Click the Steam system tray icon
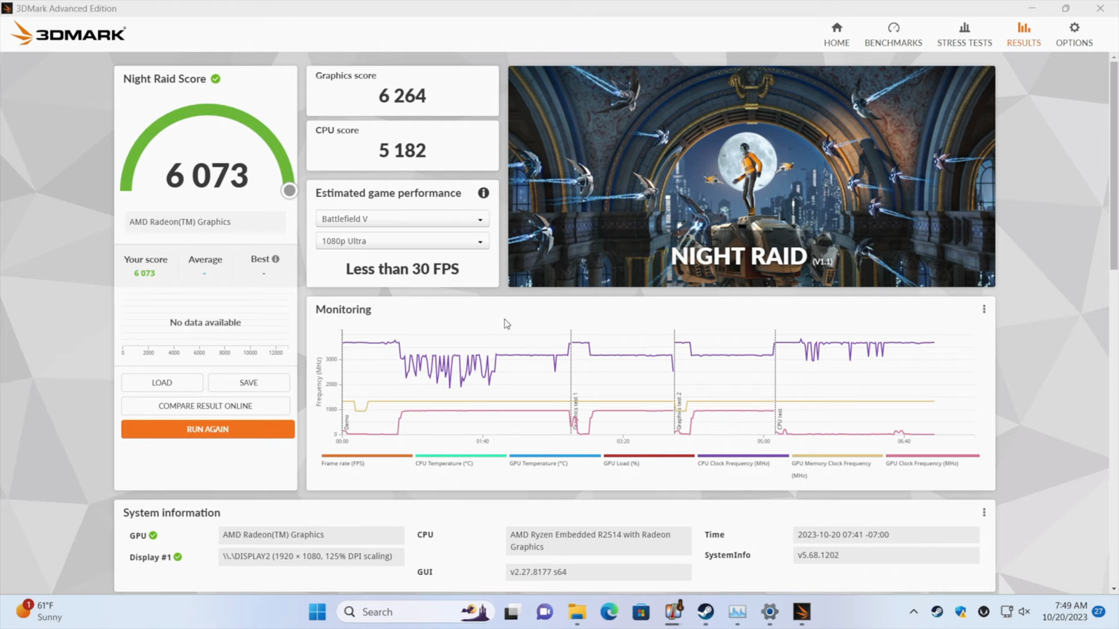Image resolution: width=1119 pixels, height=629 pixels. click(937, 612)
